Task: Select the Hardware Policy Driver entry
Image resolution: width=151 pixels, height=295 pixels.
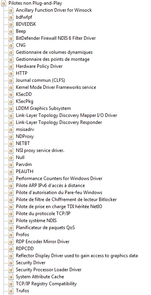Action: point(39,66)
